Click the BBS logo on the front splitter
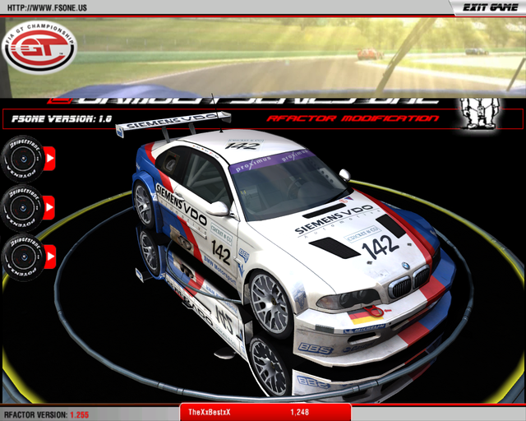The image size is (526, 421). click(x=315, y=348)
